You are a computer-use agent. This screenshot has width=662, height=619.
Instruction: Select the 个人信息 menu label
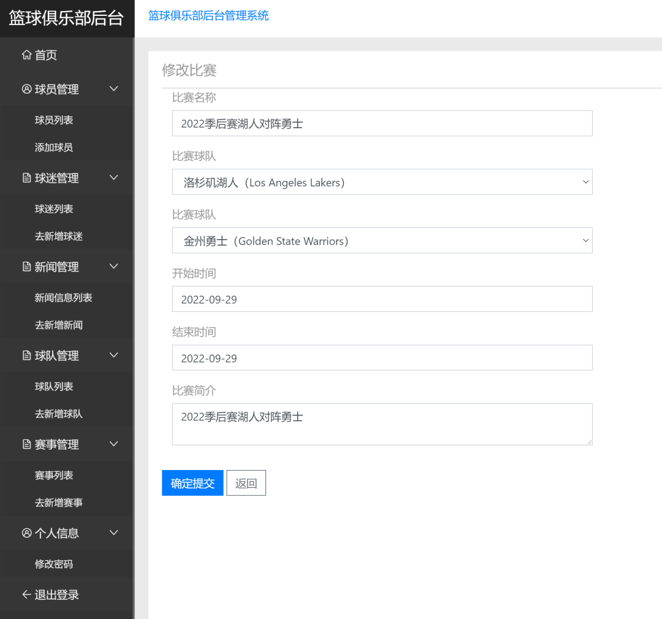click(56, 533)
